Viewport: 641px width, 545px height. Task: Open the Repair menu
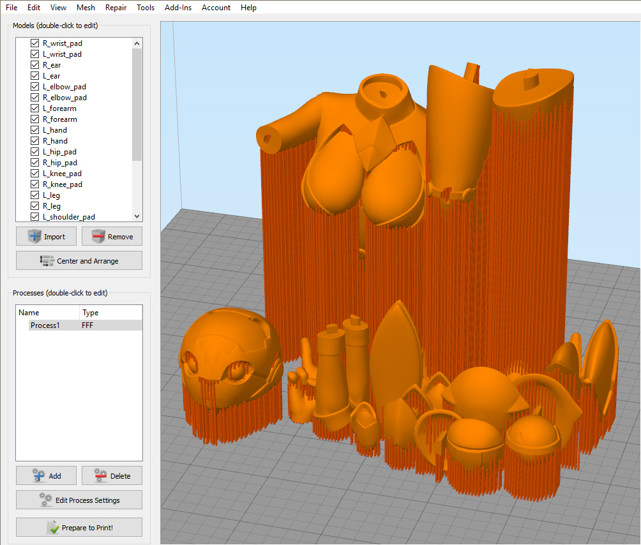[116, 8]
